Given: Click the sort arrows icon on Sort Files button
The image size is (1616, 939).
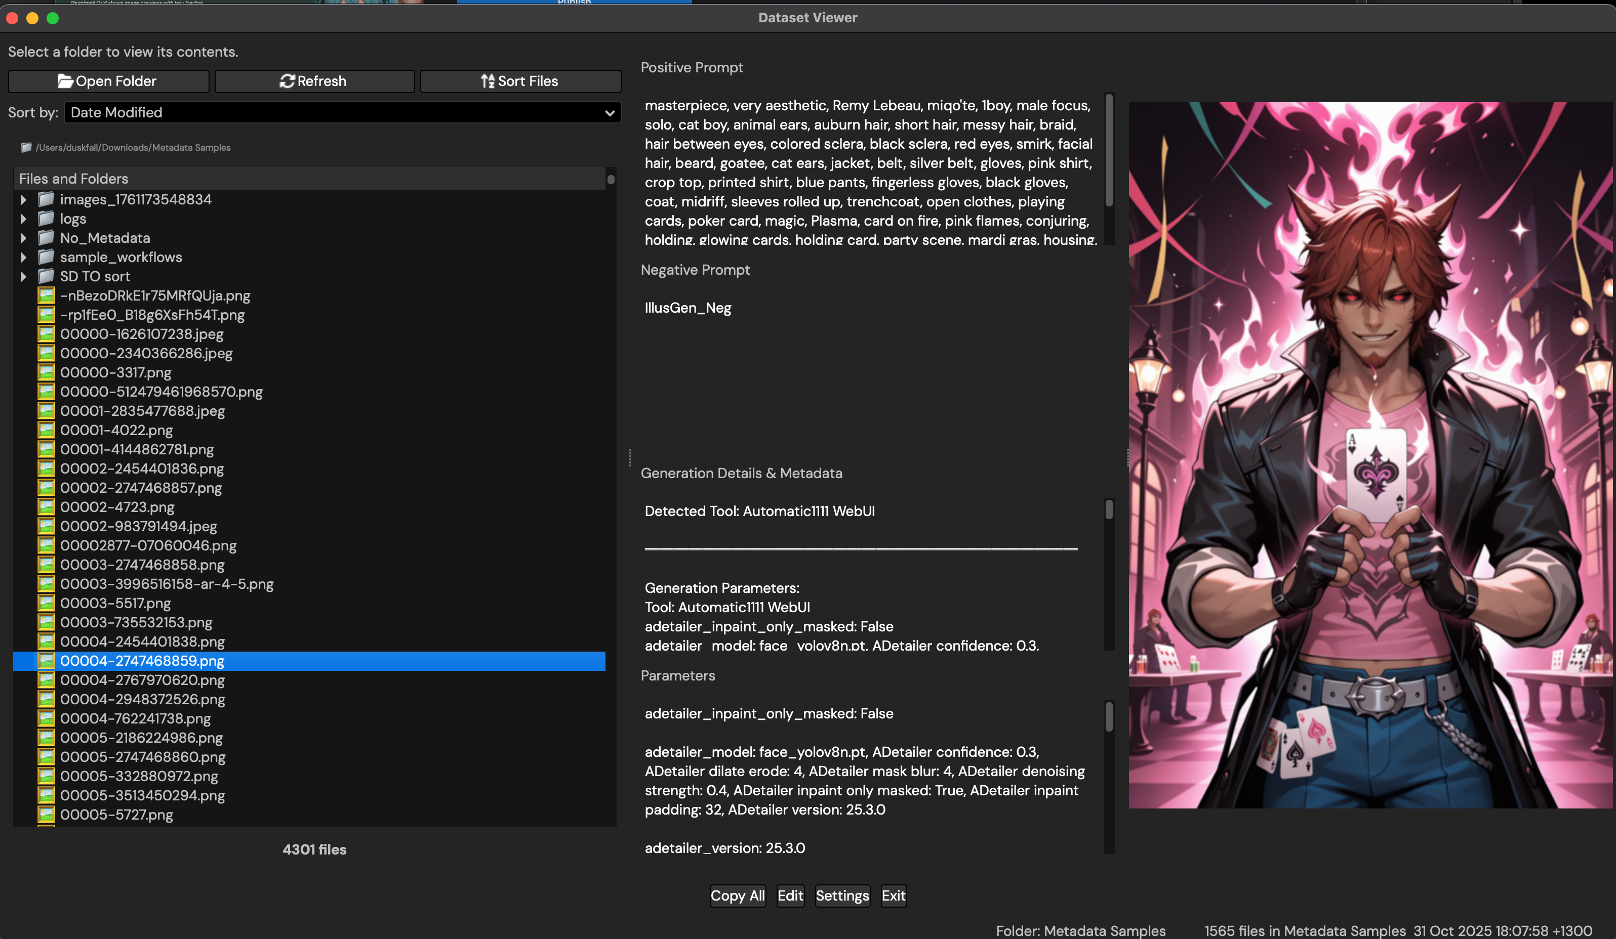Looking at the screenshot, I should [488, 81].
